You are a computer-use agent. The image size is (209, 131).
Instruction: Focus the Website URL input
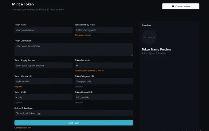43,81
